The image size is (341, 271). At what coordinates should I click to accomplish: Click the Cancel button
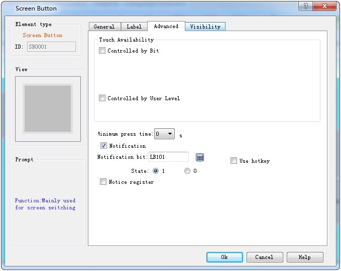[x=264, y=257]
